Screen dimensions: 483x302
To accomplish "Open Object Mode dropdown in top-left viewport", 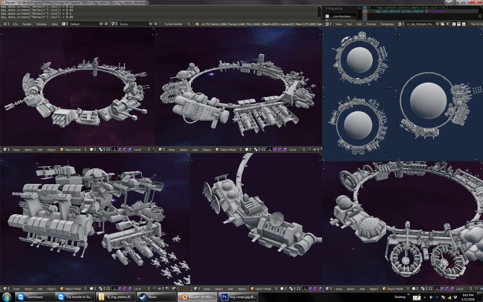I will pyautogui.click(x=73, y=149).
